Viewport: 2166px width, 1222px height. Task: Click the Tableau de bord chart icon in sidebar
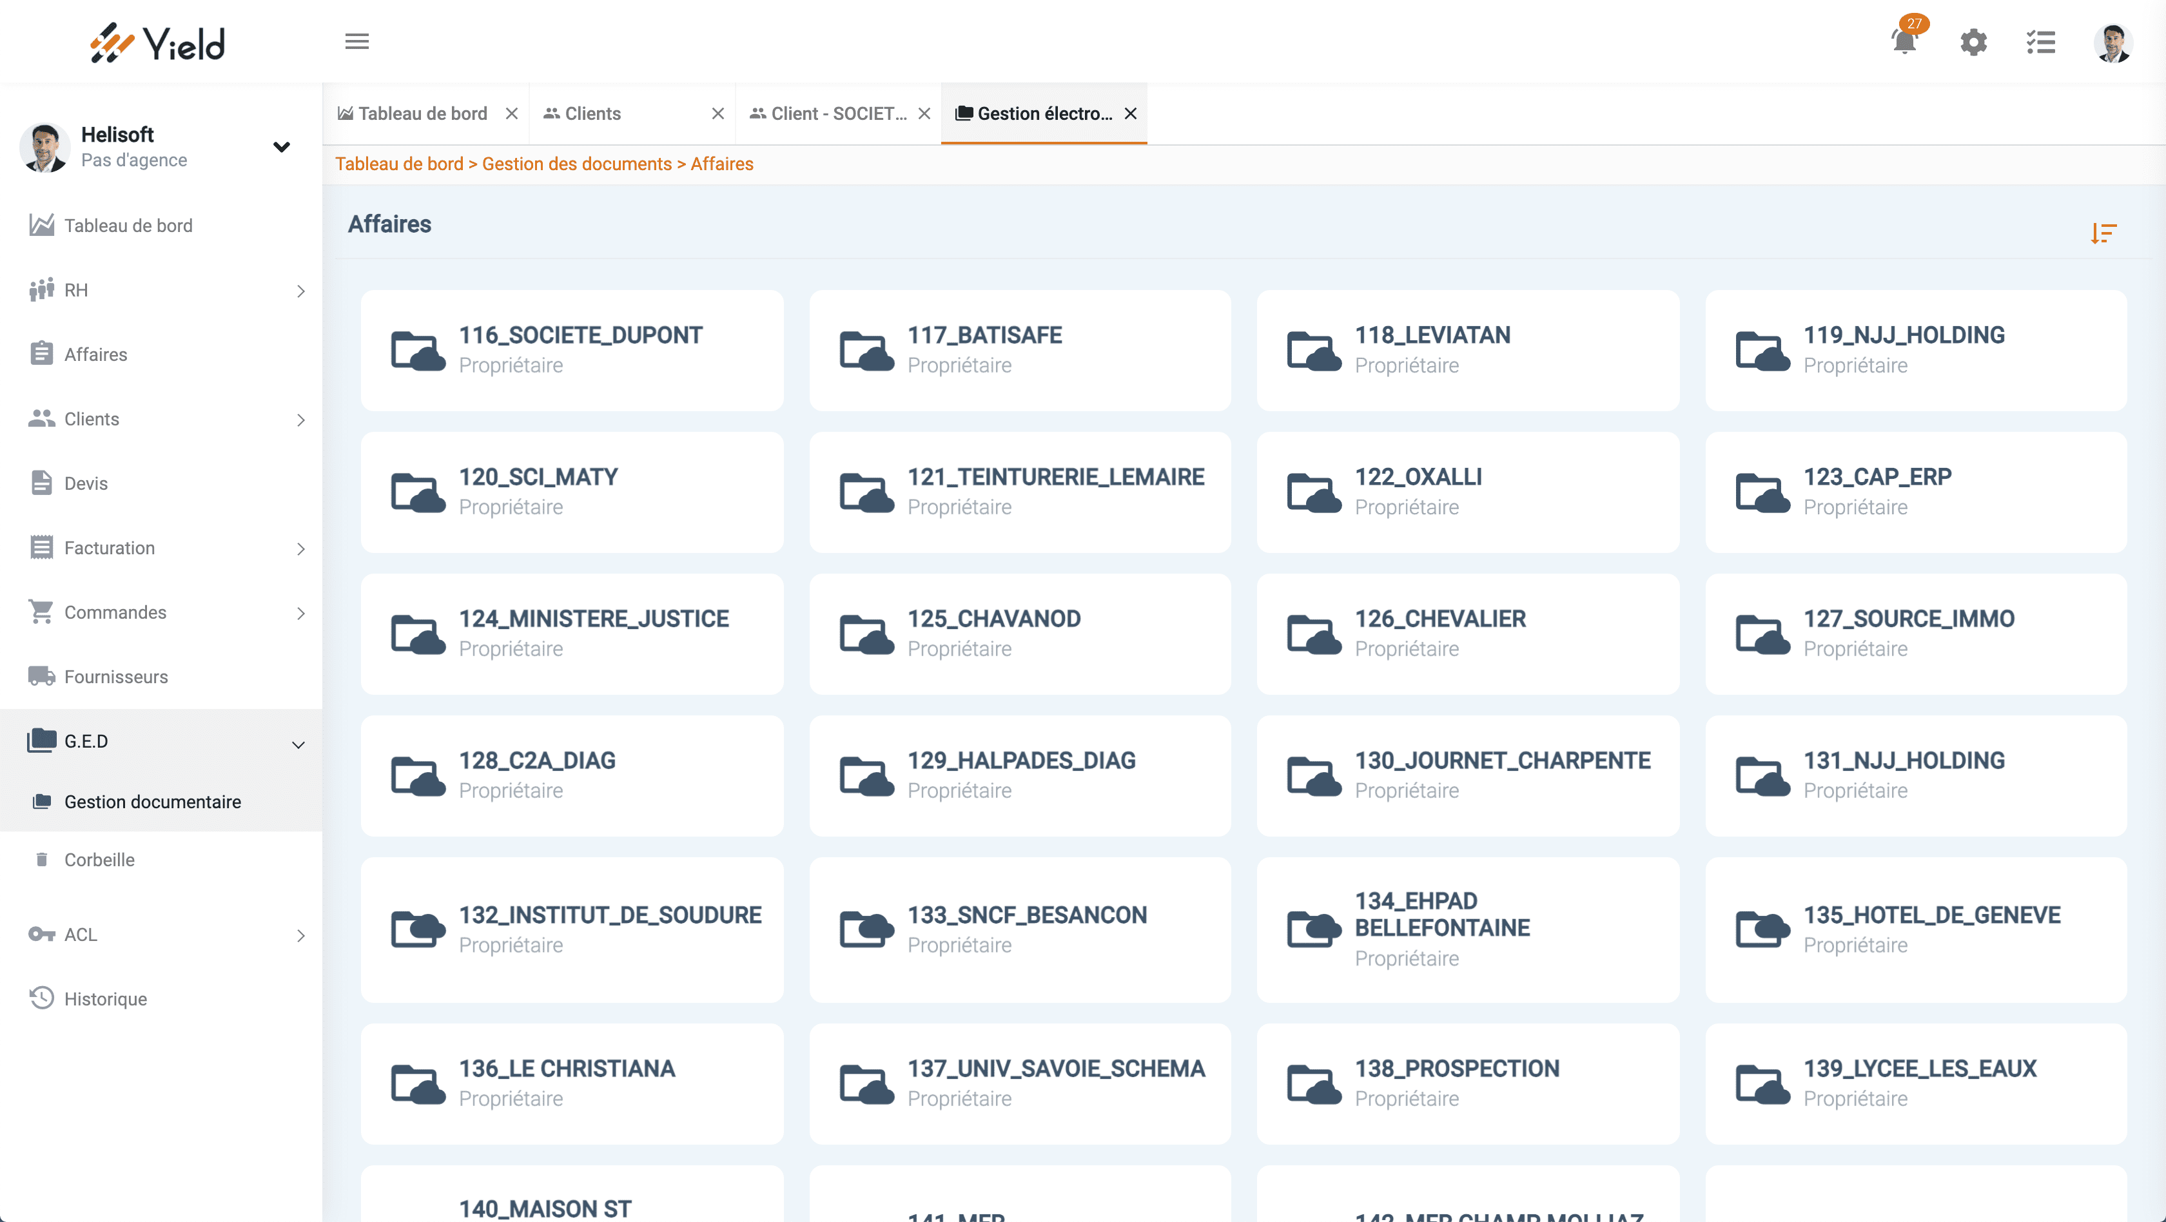click(x=41, y=224)
